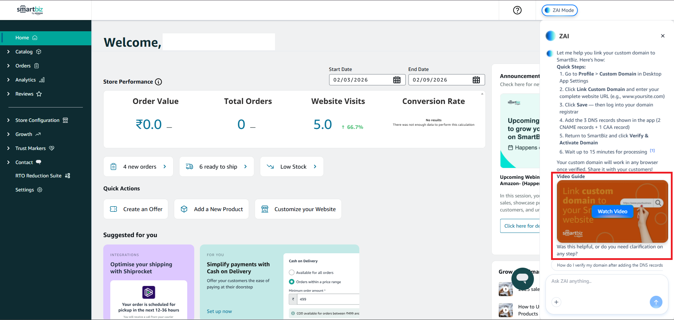The image size is (674, 320).
Task: Click the SmartBiz logo
Action: click(30, 10)
